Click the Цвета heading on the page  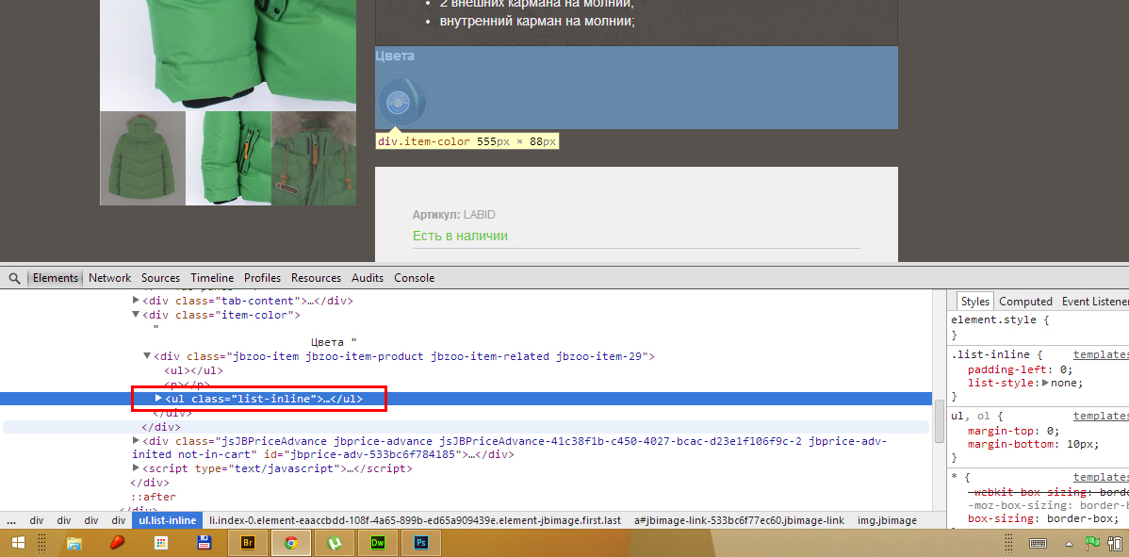(395, 57)
